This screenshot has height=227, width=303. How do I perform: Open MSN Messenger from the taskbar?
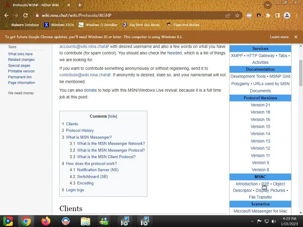coord(104,221)
